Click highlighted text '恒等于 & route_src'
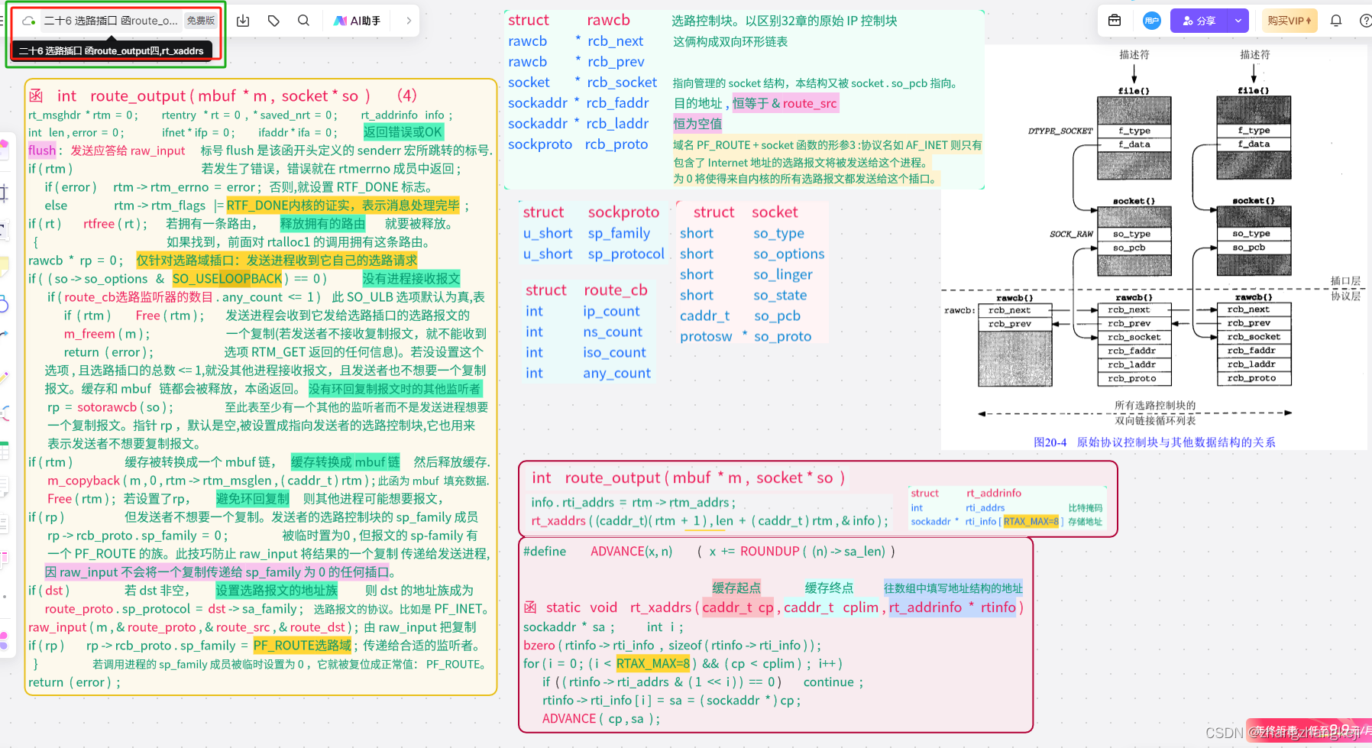Screen dimensions: 1372x748 point(785,103)
